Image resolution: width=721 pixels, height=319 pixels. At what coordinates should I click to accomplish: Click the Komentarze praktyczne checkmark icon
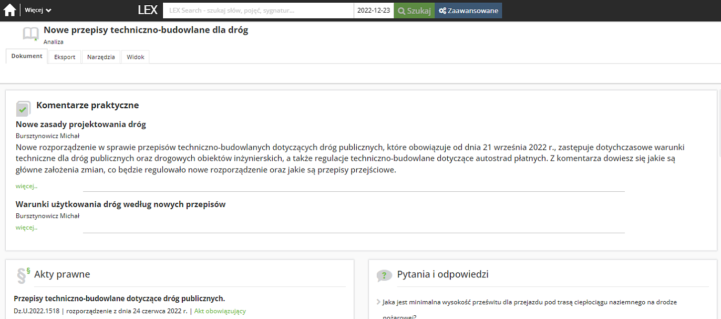click(x=23, y=108)
